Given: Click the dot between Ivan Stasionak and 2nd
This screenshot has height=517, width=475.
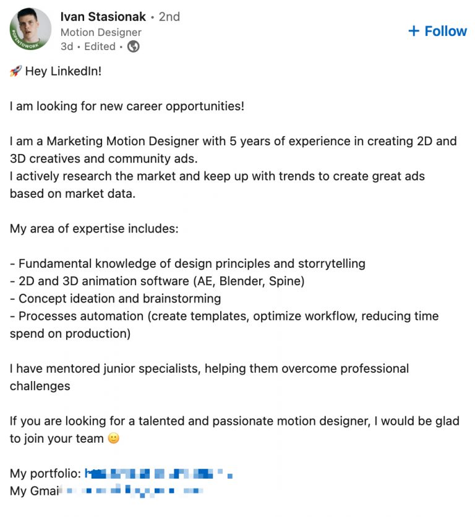Looking at the screenshot, I should [x=152, y=17].
